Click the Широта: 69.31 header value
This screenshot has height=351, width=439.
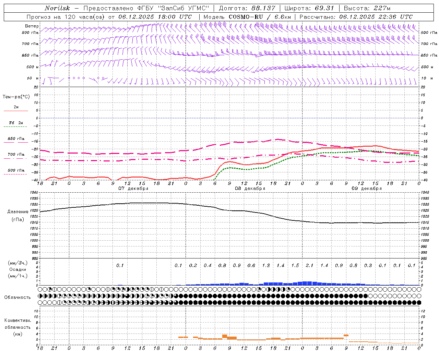[309, 8]
